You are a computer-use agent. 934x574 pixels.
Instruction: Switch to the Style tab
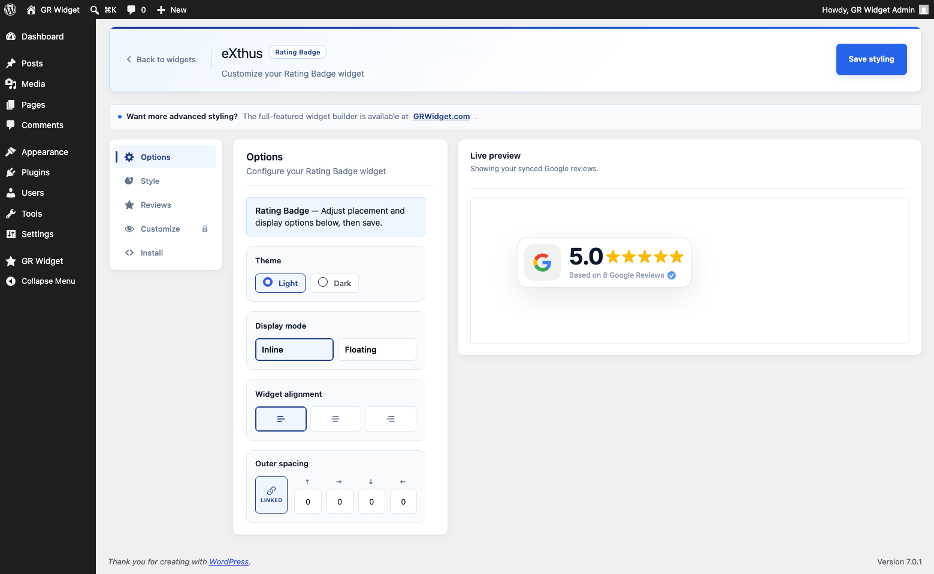point(166,181)
